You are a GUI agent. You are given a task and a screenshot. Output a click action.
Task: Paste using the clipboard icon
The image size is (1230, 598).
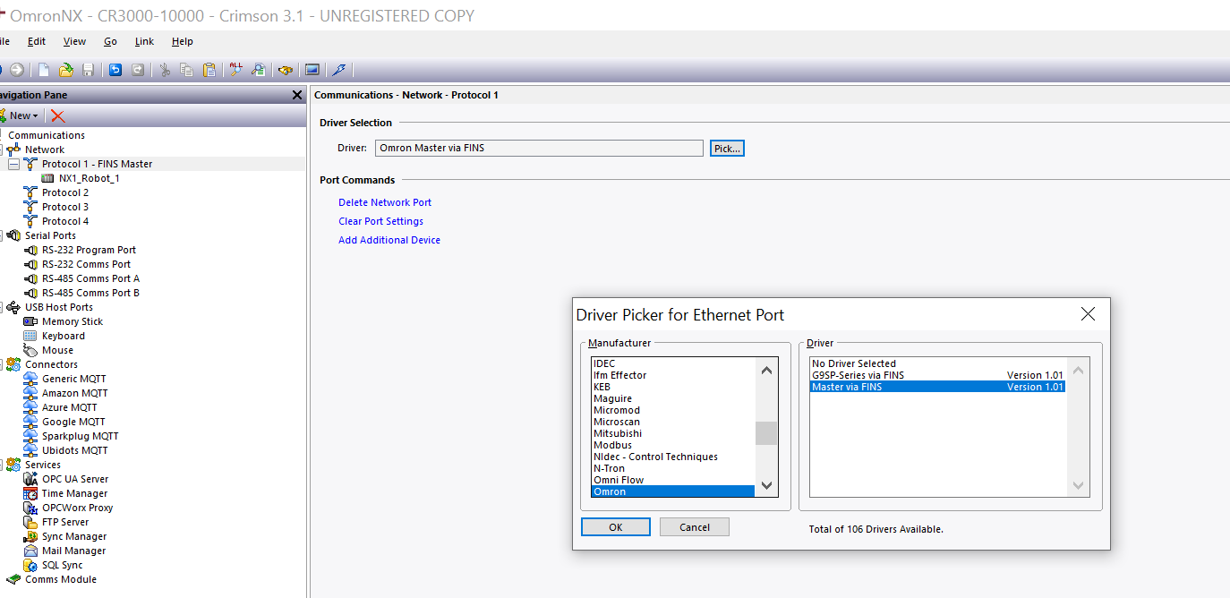(209, 70)
